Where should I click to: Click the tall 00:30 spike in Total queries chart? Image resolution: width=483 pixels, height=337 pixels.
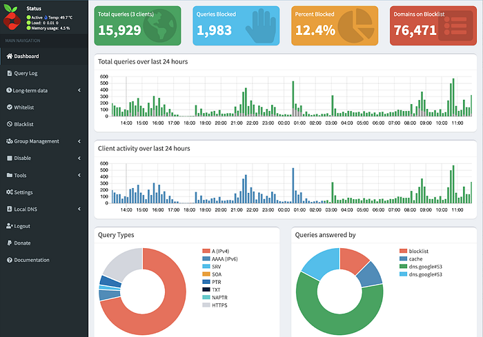tap(293, 99)
